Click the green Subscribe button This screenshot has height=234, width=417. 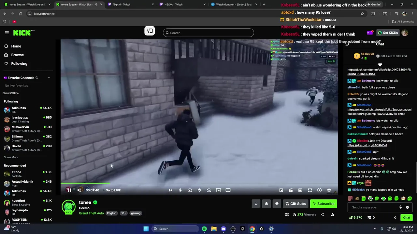point(324,204)
